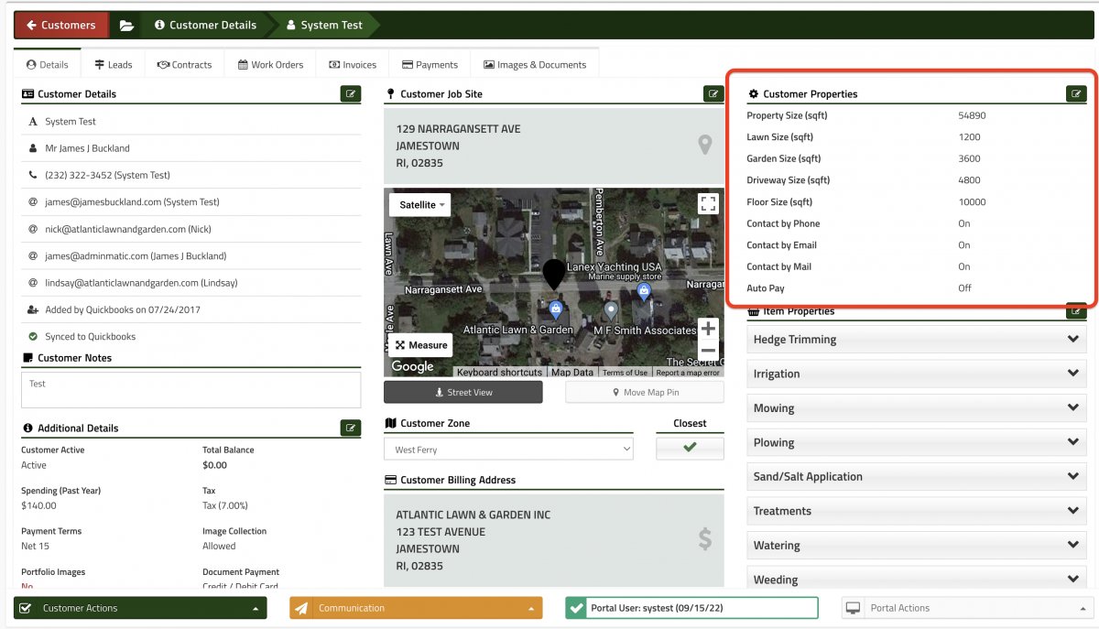Click the Street View button
This screenshot has width=1099, height=629.
(462, 393)
